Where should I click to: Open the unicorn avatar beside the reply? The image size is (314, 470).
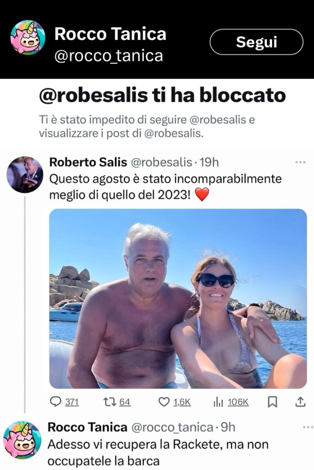click(x=22, y=440)
